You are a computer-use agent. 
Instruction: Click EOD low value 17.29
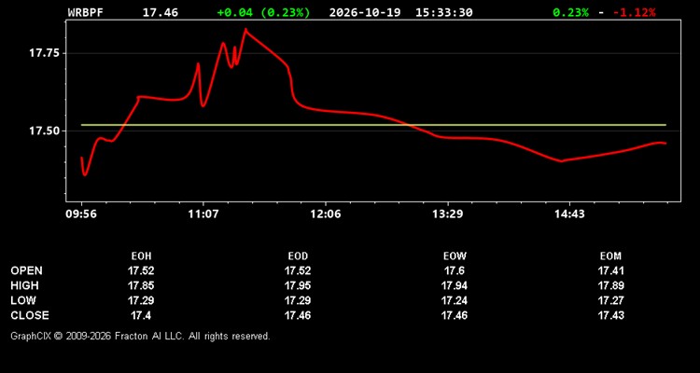298,300
